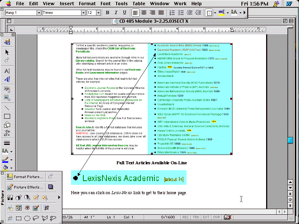Click the red-eye removal tool
The image size is (299, 224).
point(27,208)
